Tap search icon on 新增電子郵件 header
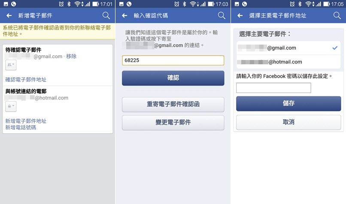The image size is (346, 204). pyautogui.click(x=106, y=15)
